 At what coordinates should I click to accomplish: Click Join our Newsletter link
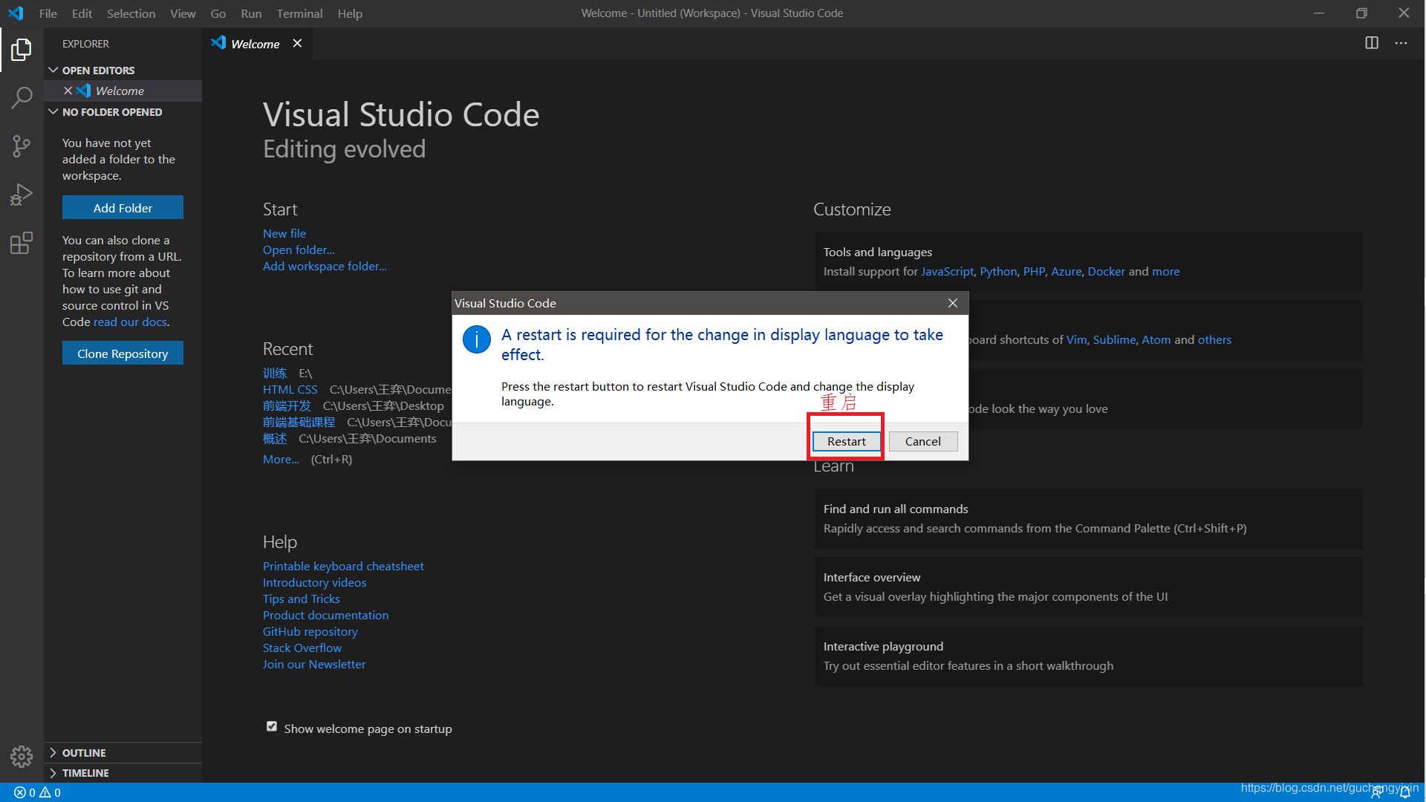click(x=314, y=664)
